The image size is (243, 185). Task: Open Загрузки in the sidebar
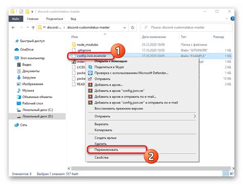click(x=29, y=78)
